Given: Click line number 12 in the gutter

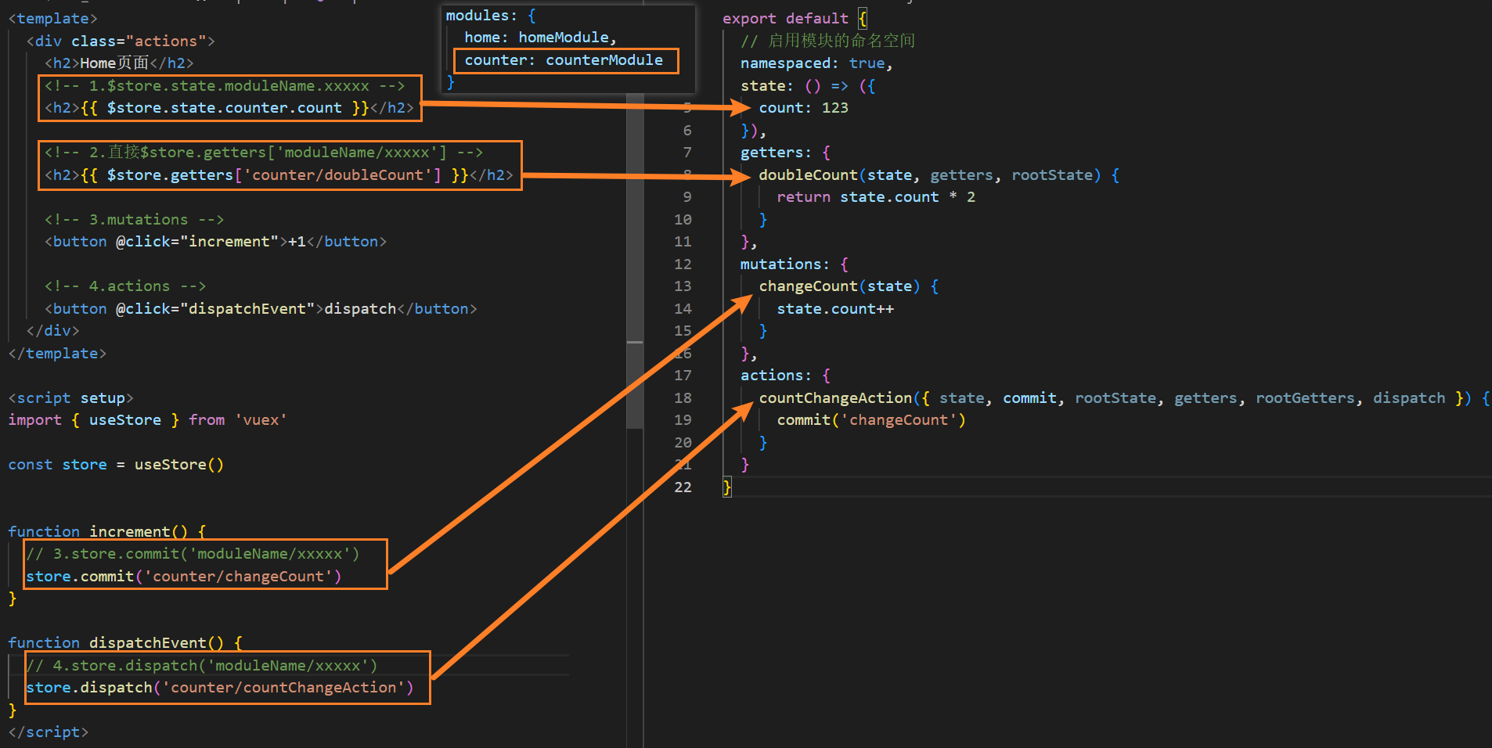Looking at the screenshot, I should coord(683,264).
